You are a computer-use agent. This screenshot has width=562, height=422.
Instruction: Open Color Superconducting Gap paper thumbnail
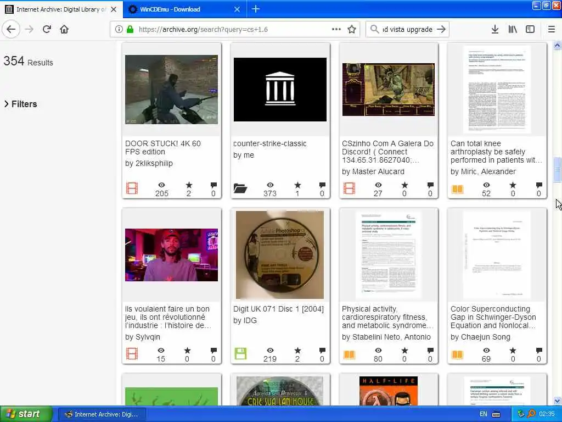pos(497,255)
